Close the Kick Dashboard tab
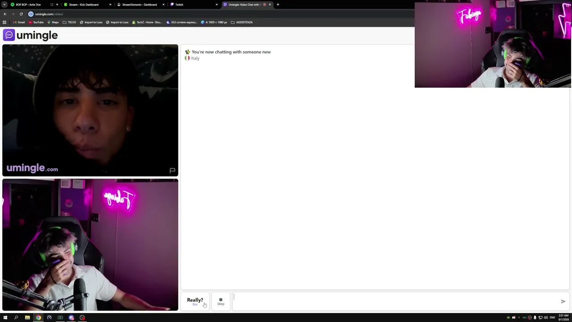The height and width of the screenshot is (322, 572). click(110, 4)
